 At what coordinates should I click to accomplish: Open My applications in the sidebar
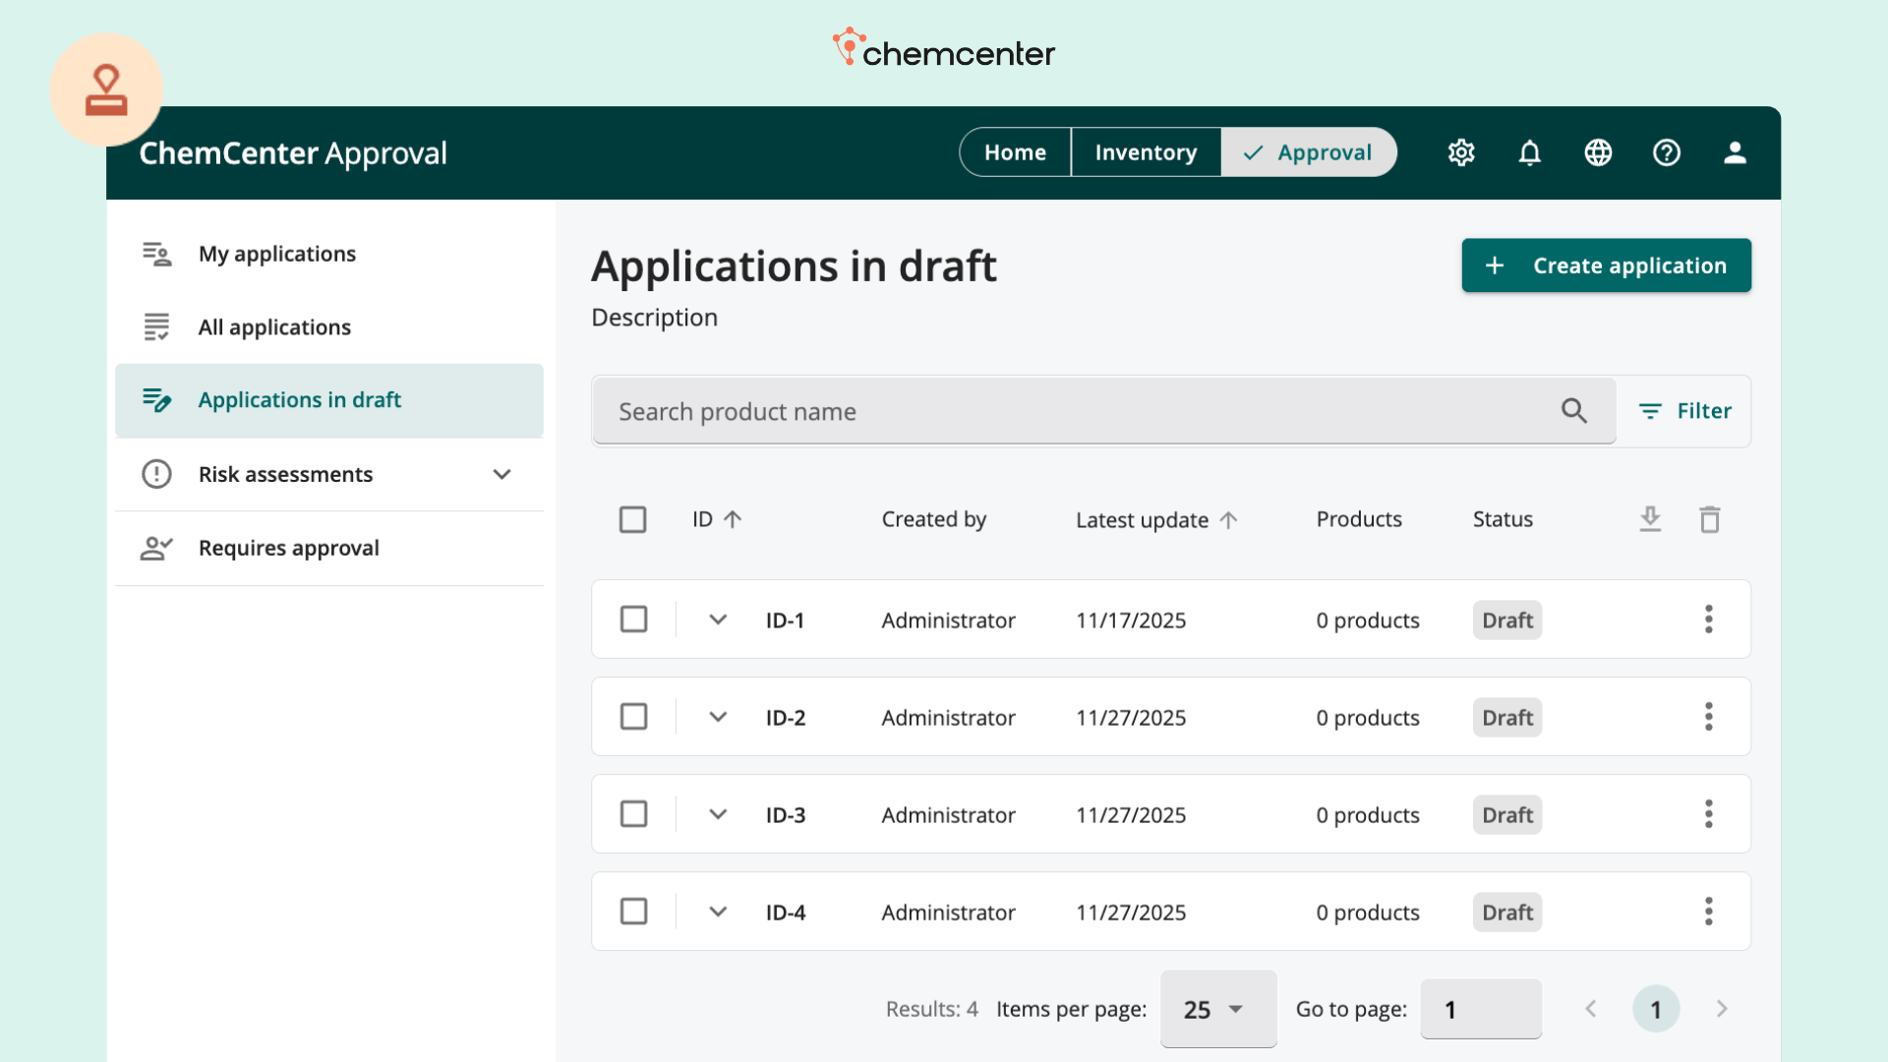pos(277,254)
